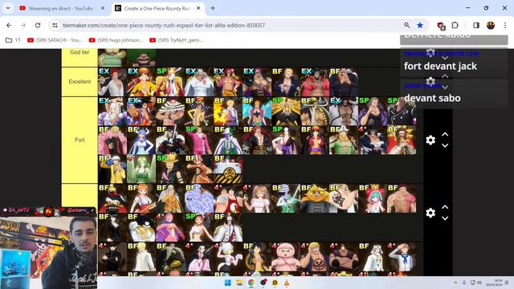
Task: Reload the tiermaker page
Action: click(x=38, y=25)
